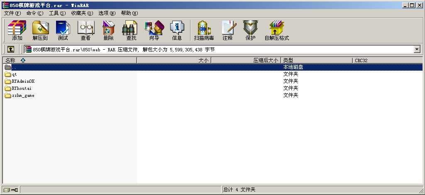Open the 帮助(H) menu
The width and height of the screenshot is (425, 195).
129,13
